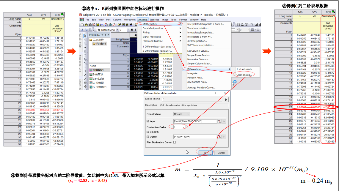Viewport: 339px width, 191px height.
Task: Pin the Project Explorer panel
Action: pyautogui.click(x=105, y=35)
